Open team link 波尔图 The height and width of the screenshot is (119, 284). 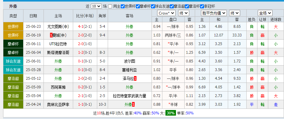tap(129, 61)
